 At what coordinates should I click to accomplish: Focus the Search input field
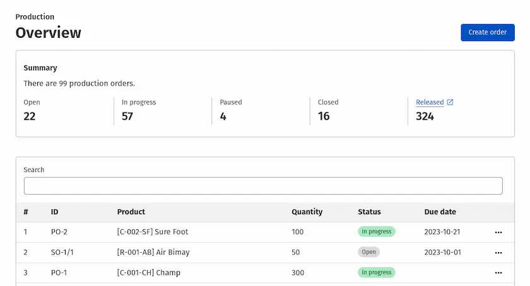263,186
